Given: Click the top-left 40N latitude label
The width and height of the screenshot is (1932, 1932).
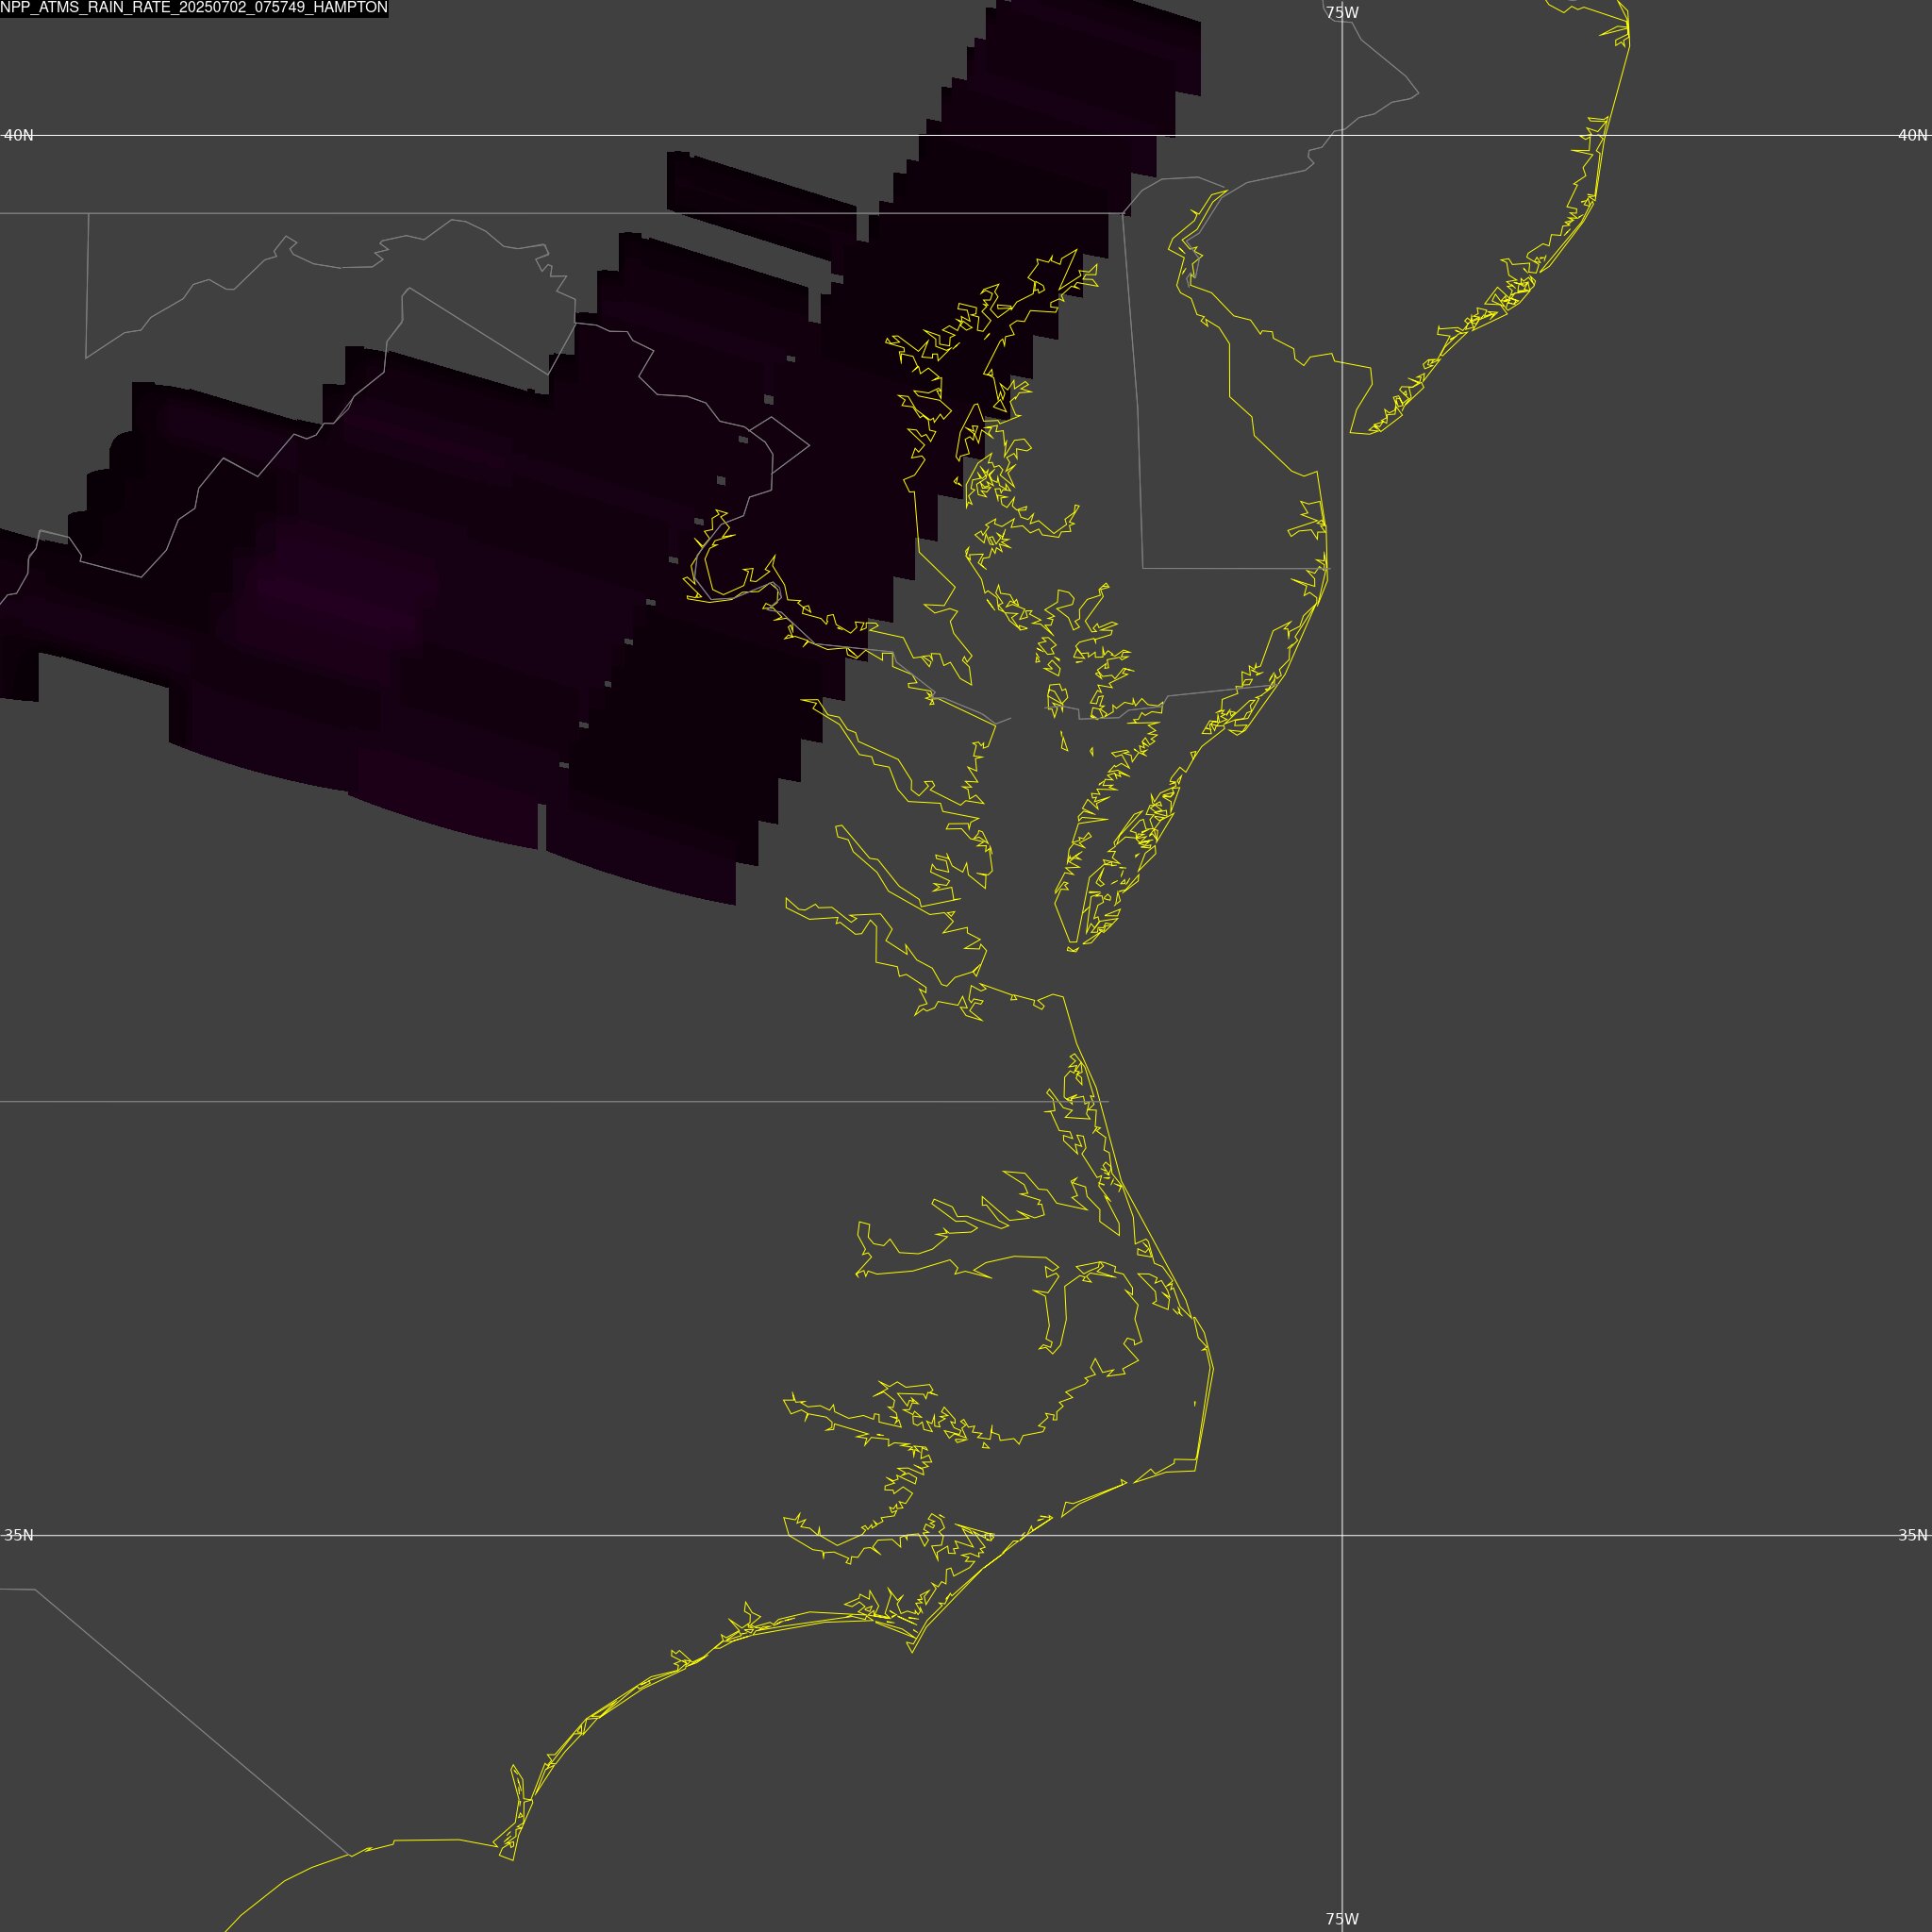Looking at the screenshot, I should coord(19,135).
